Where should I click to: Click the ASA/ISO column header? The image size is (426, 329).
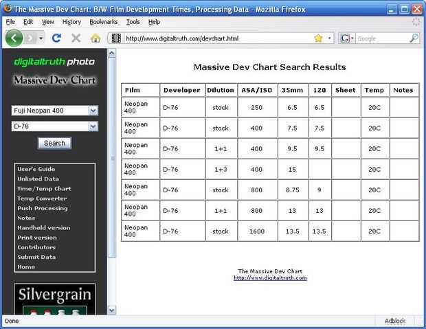[257, 90]
